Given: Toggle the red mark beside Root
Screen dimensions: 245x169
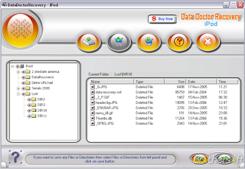Looking at the screenshot, I should pos(18,67).
